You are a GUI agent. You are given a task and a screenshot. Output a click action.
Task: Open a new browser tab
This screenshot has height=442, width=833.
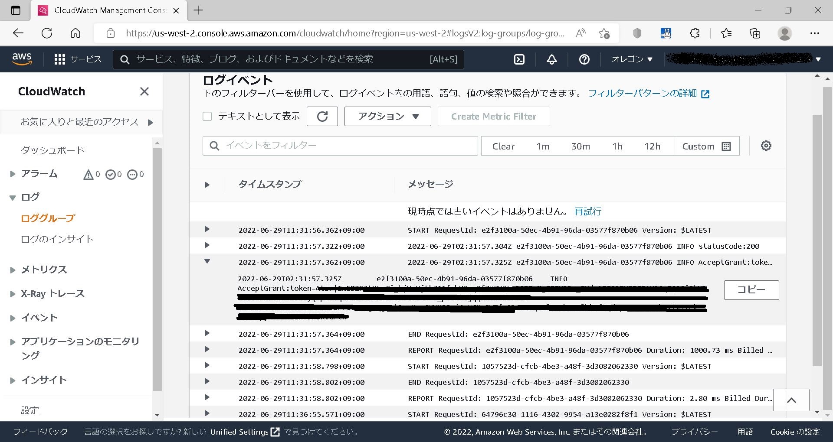coord(198,10)
